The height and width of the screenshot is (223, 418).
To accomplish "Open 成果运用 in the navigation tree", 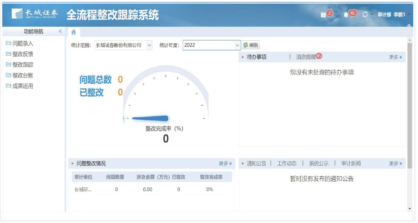I will pos(23,86).
